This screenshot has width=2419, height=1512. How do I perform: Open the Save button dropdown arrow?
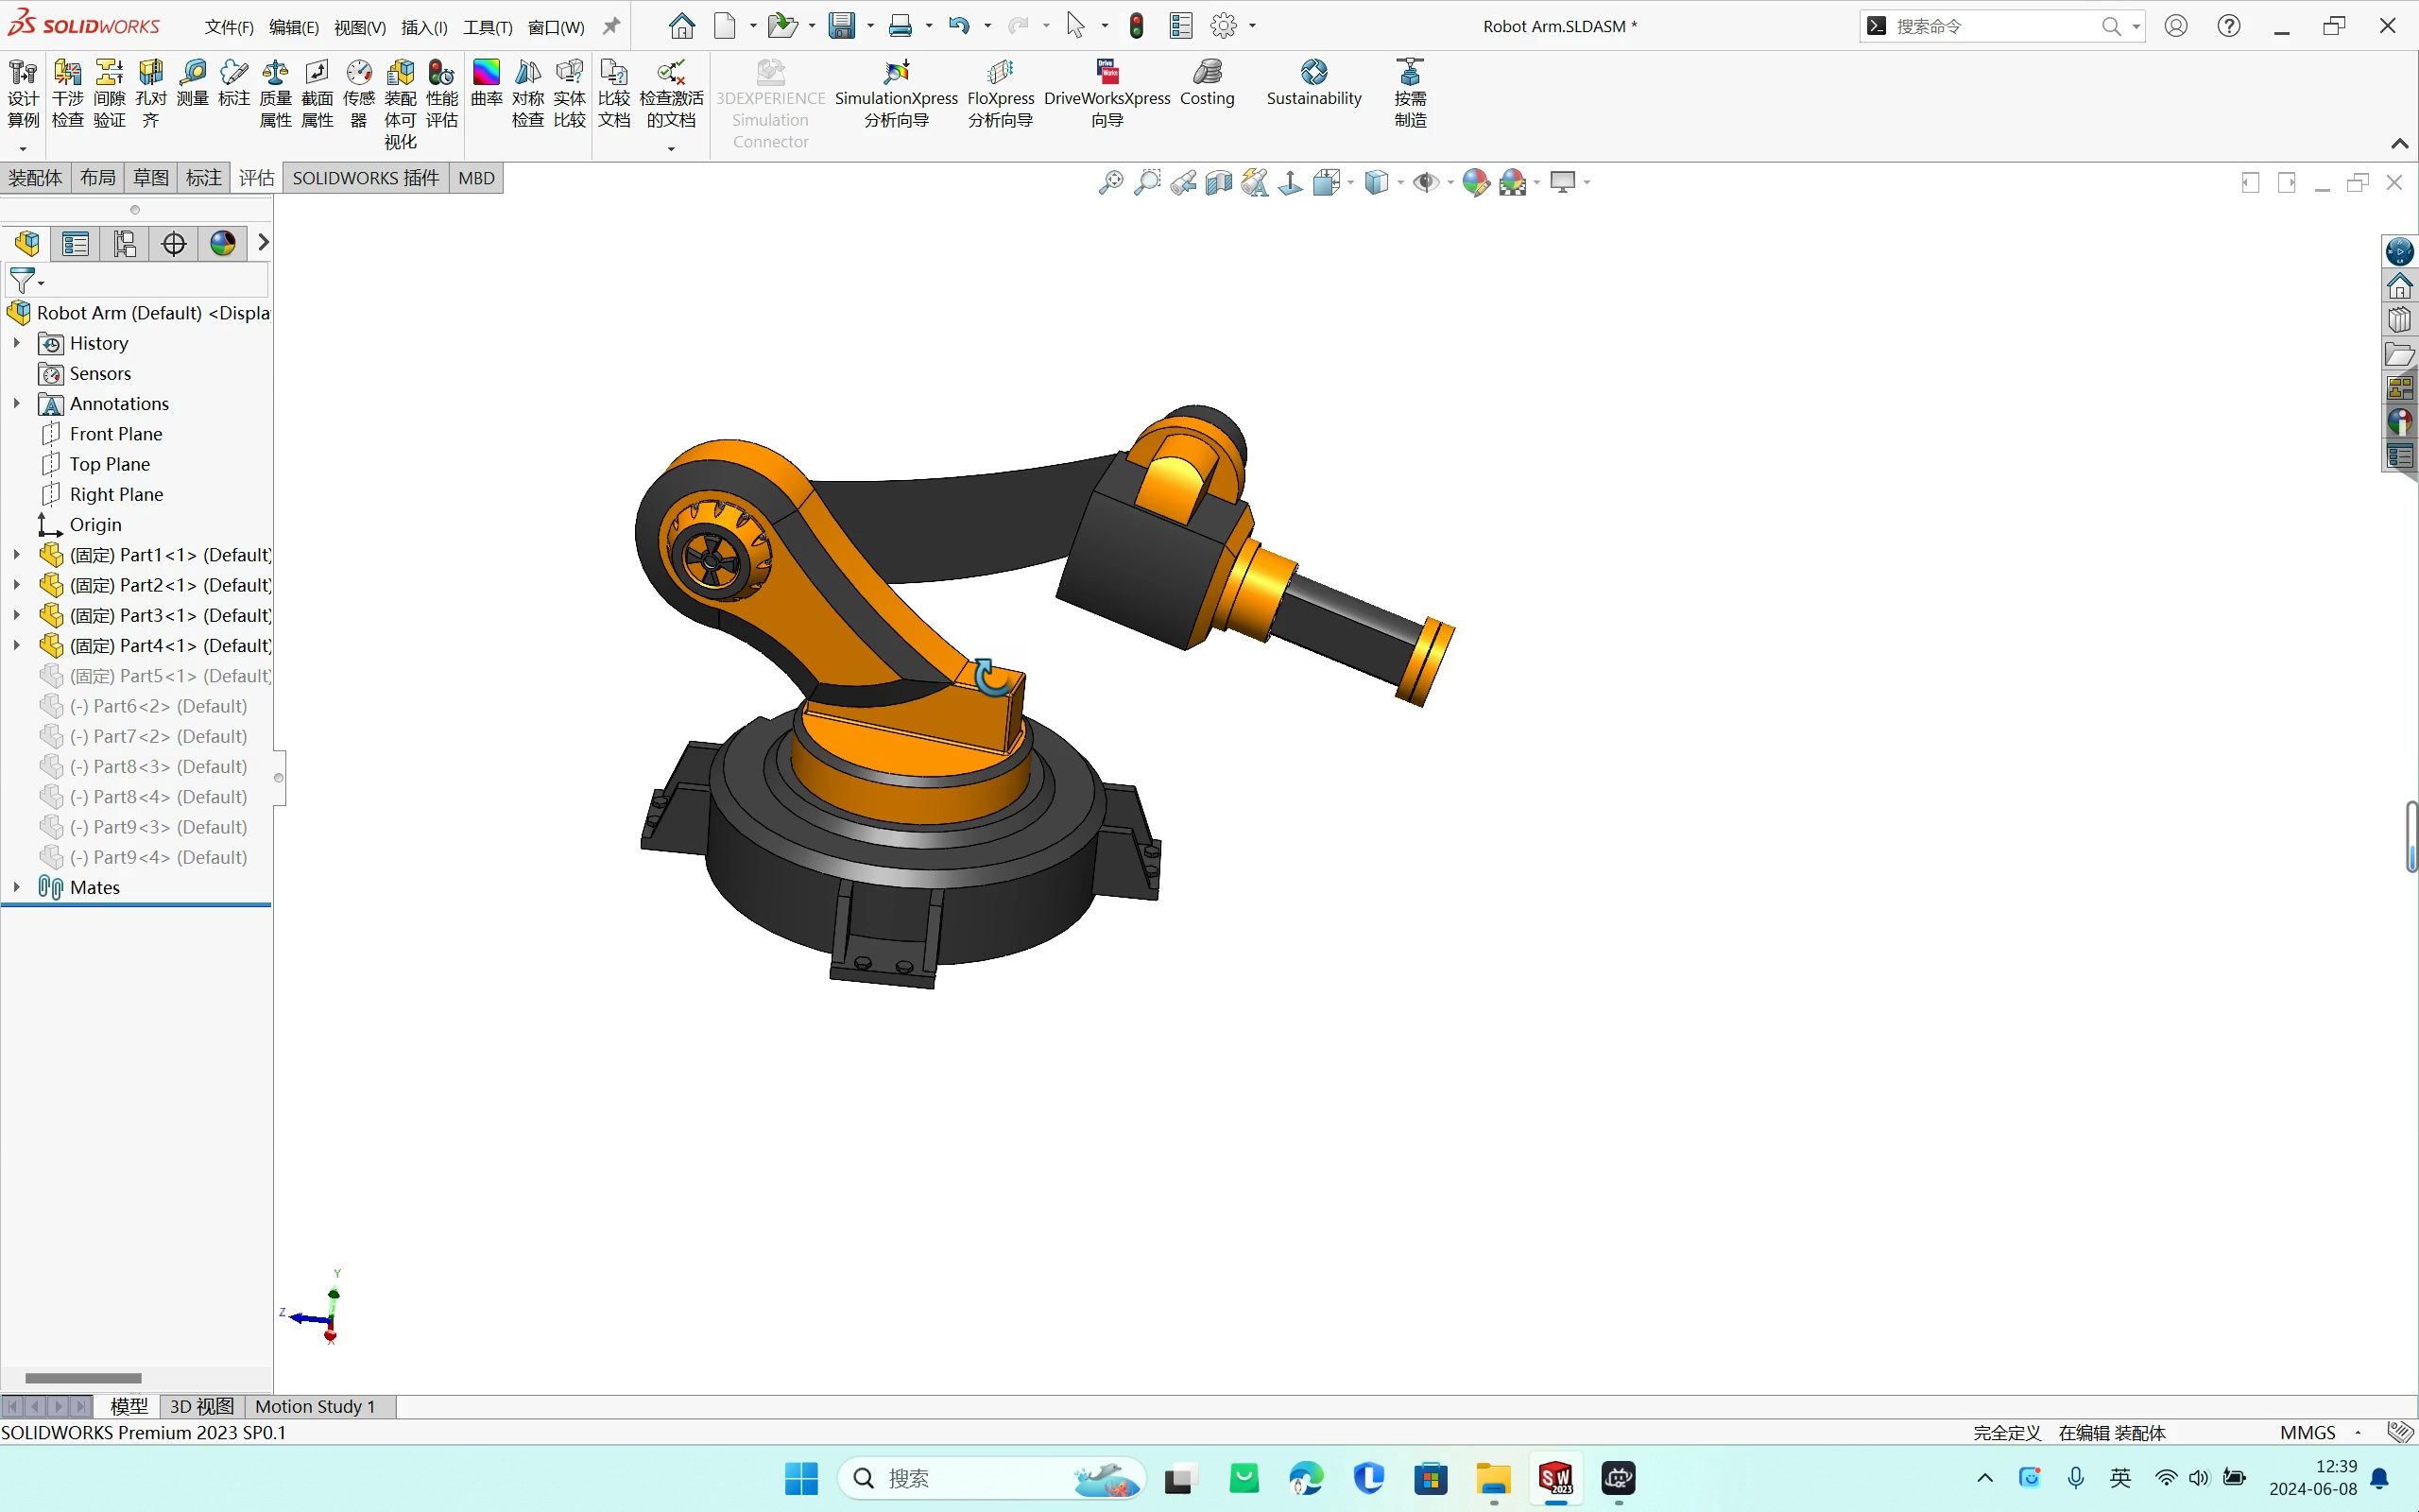coord(869,26)
